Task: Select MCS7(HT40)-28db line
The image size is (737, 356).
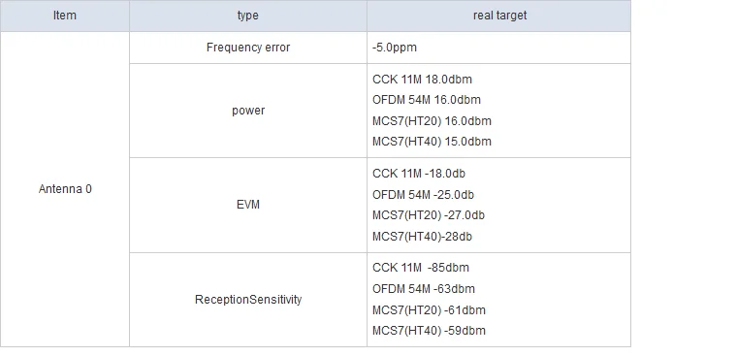Action: coord(422,237)
